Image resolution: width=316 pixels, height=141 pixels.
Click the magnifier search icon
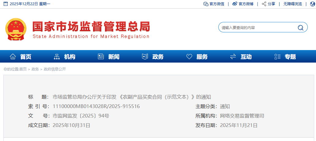(x=300, y=28)
